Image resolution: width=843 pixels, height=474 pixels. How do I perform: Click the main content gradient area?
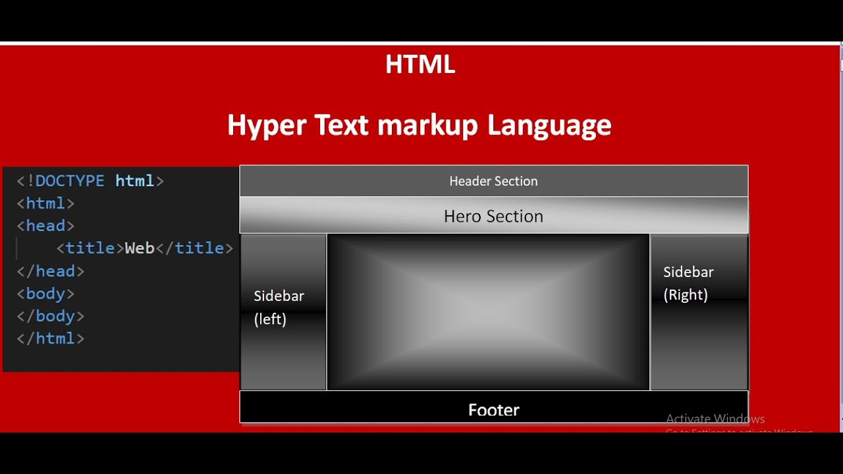click(x=488, y=312)
